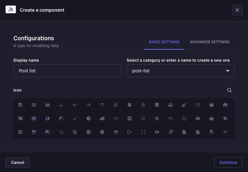
Task: Select the alien icon
Action: (20, 105)
